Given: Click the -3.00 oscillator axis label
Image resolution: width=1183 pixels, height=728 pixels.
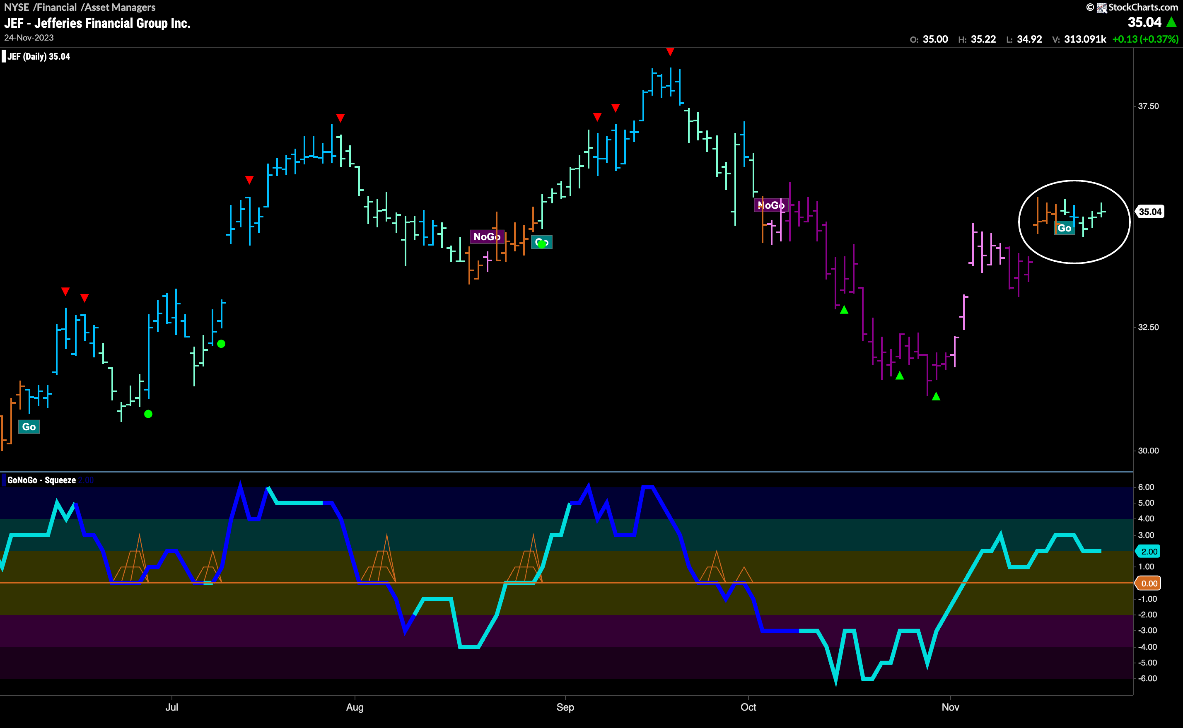Looking at the screenshot, I should [x=1147, y=631].
